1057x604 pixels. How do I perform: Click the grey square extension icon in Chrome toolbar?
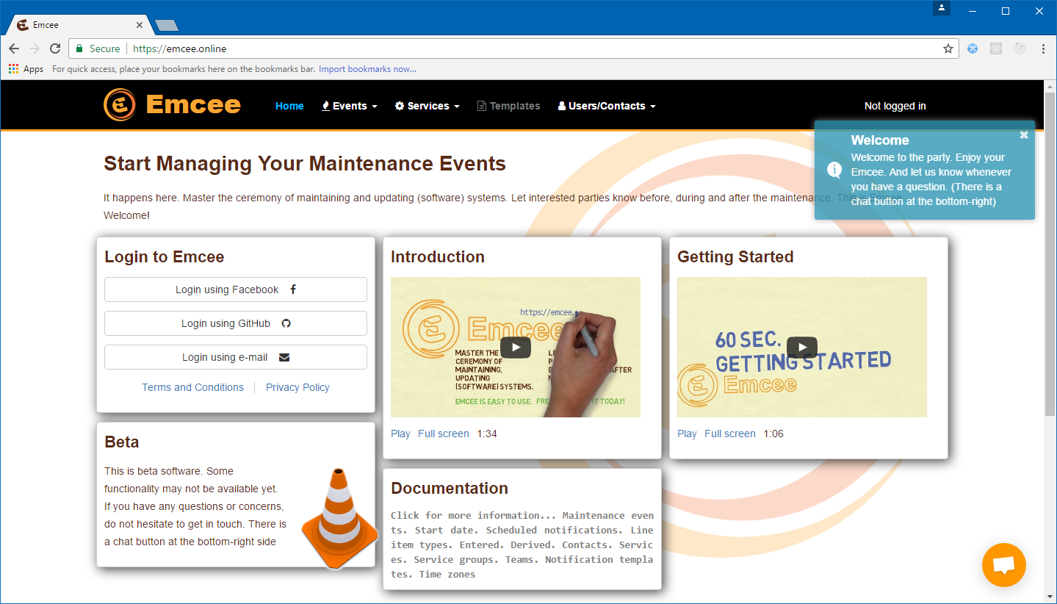[996, 48]
